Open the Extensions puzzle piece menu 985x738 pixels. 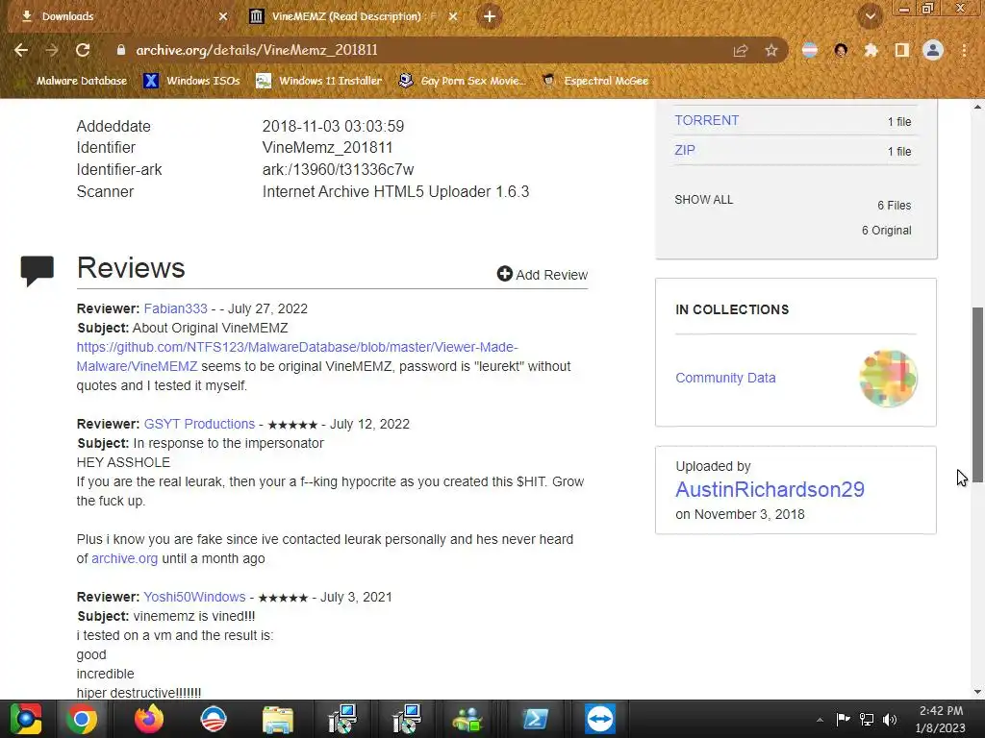pyautogui.click(x=871, y=50)
